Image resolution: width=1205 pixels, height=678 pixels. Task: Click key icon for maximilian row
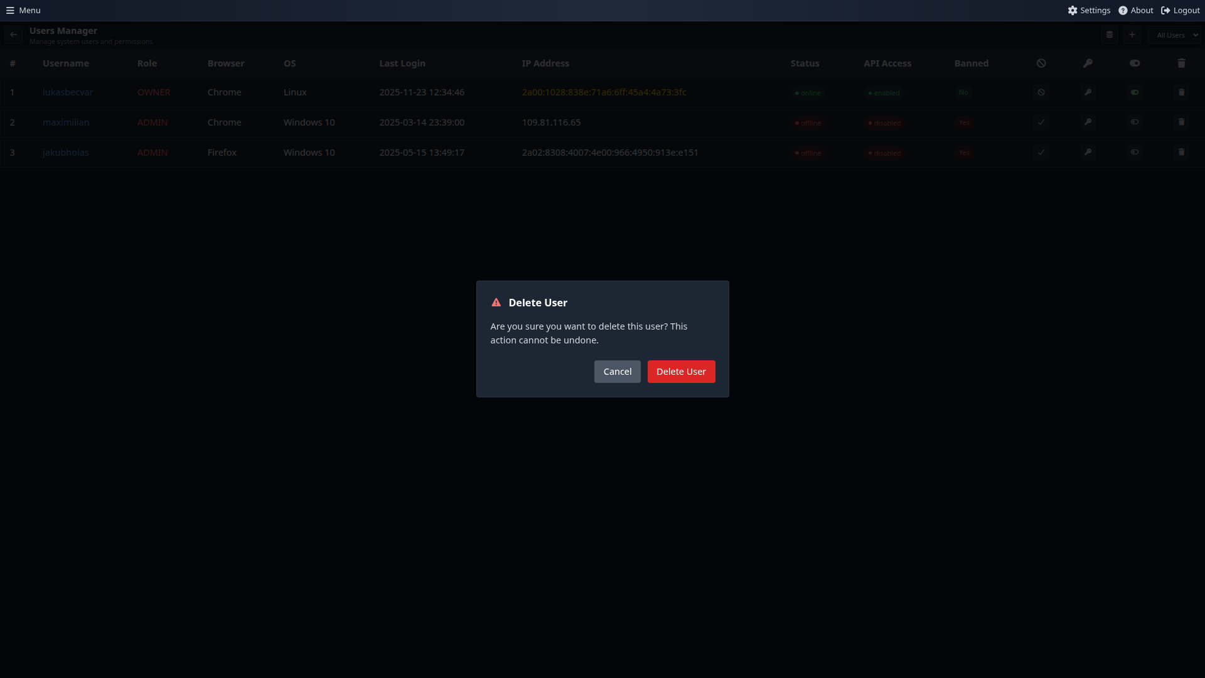click(x=1088, y=122)
